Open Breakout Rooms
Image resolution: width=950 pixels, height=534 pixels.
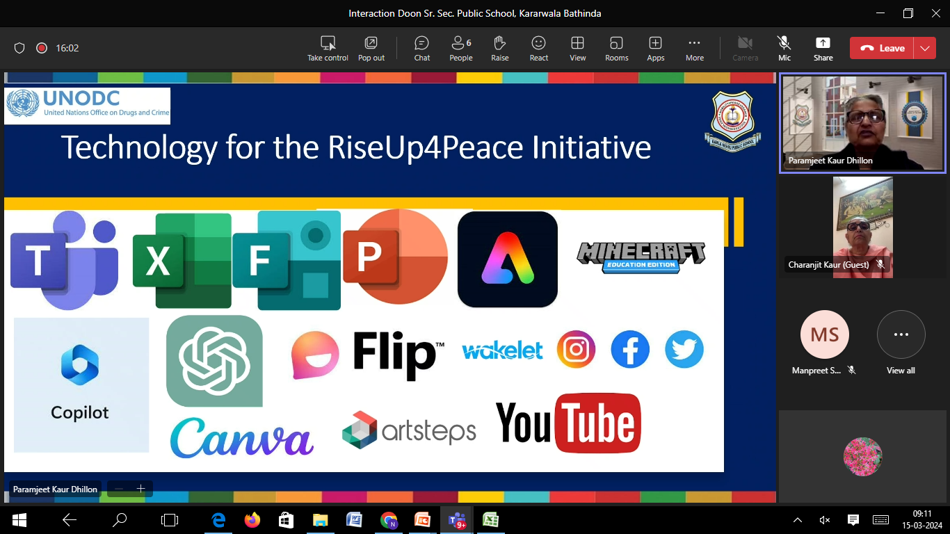click(x=616, y=49)
